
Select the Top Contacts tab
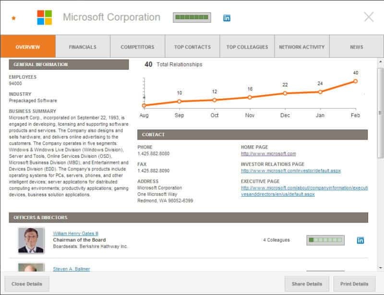pos(192,47)
